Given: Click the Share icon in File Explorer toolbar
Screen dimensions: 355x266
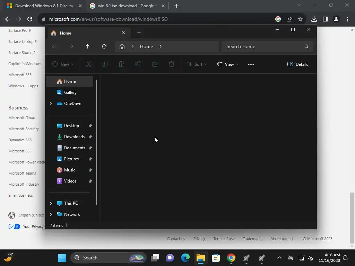Looking at the screenshot, I should point(155,64).
